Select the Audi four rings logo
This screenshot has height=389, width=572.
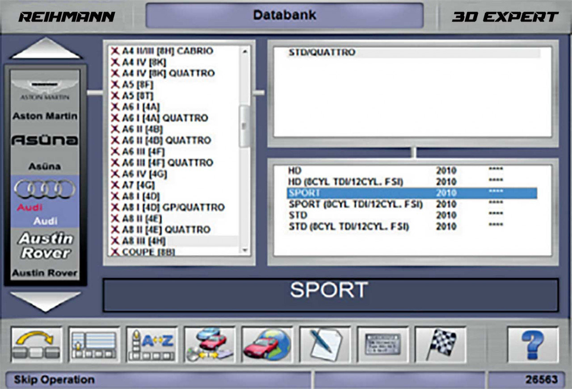[x=45, y=189]
